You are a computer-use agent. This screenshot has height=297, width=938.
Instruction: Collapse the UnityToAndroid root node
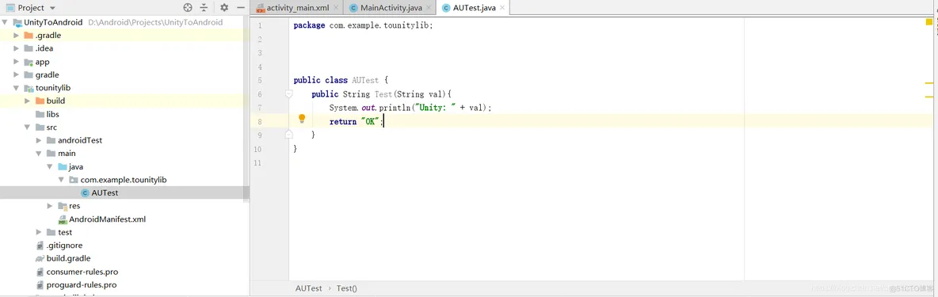point(6,22)
